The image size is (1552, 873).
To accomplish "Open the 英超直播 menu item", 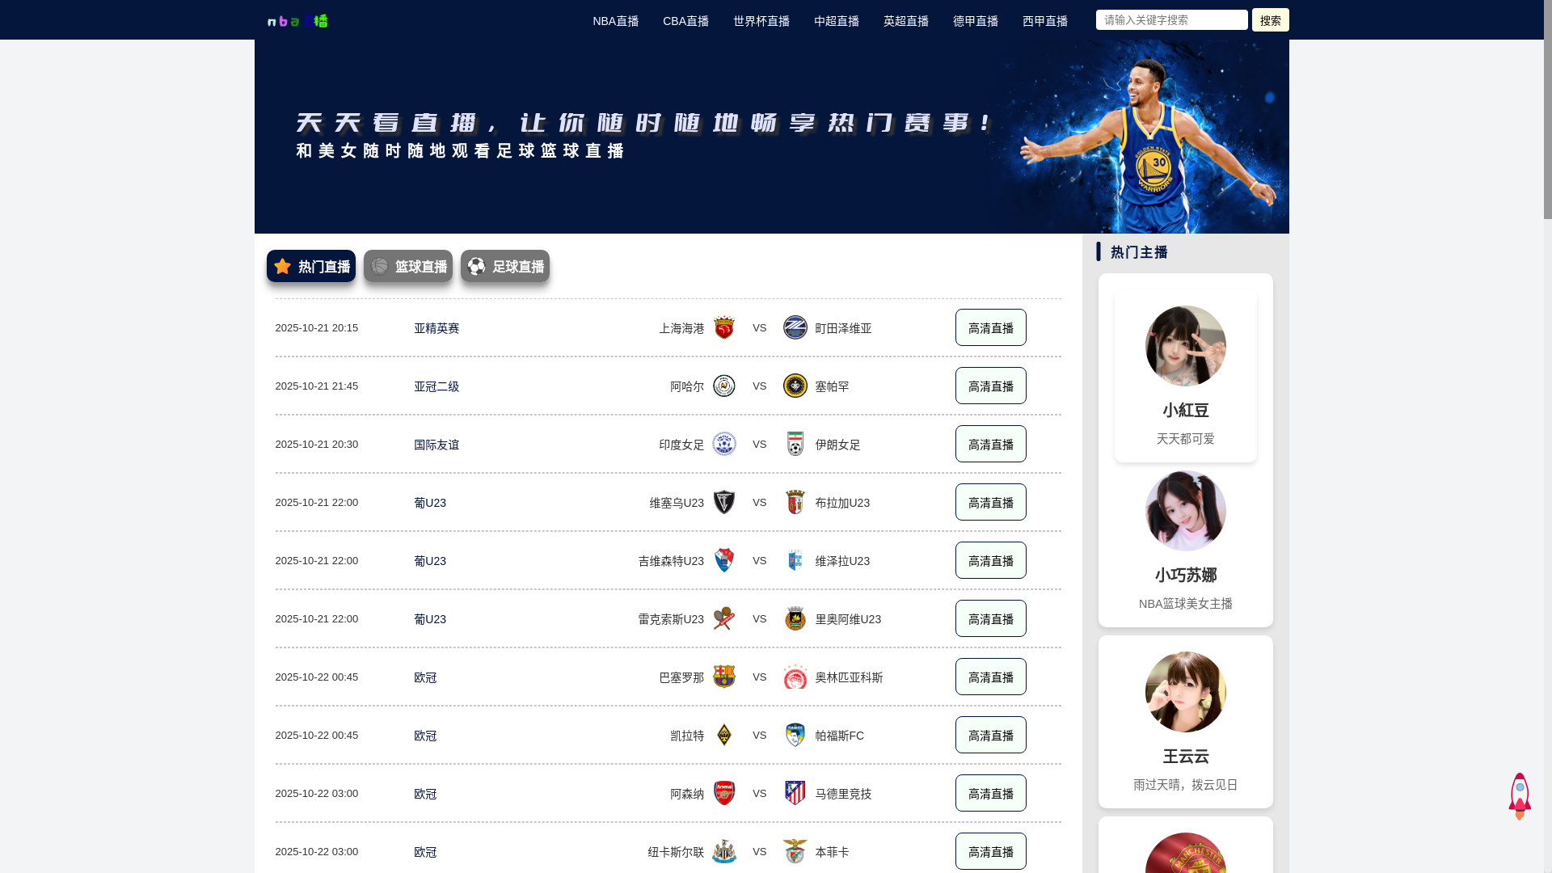I will pos(905,20).
